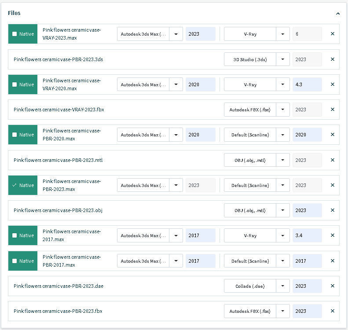Open Default (Scanline) renderer dropdown for PBR-2020.max
The image size is (348, 330).
(283, 135)
